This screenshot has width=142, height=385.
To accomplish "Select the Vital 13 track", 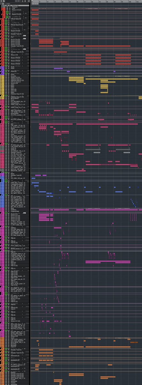I will pyautogui.click(x=13, y=280).
